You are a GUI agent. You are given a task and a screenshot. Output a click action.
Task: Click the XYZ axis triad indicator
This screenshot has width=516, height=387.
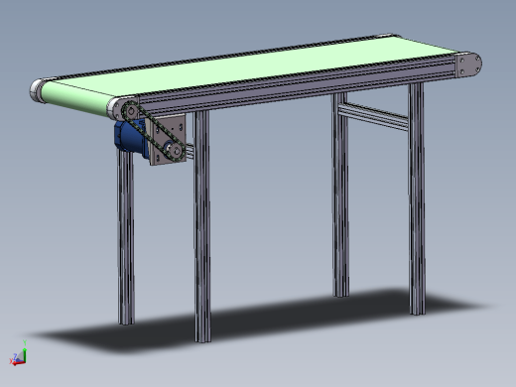pyautogui.click(x=18, y=352)
